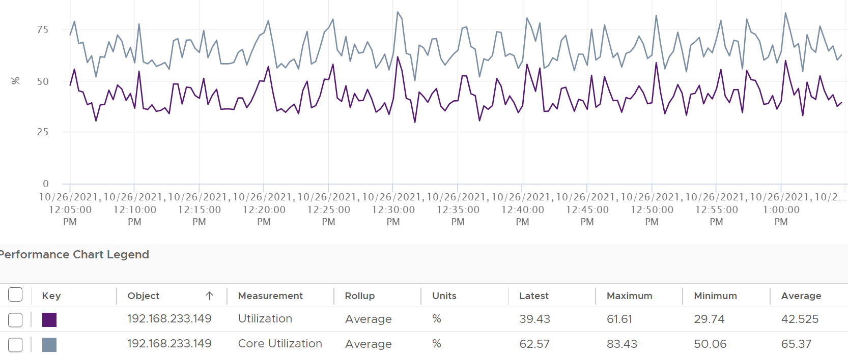The height and width of the screenshot is (356, 848).
Task: Click the 12:45:00 PM time axis label
Action: point(587,209)
